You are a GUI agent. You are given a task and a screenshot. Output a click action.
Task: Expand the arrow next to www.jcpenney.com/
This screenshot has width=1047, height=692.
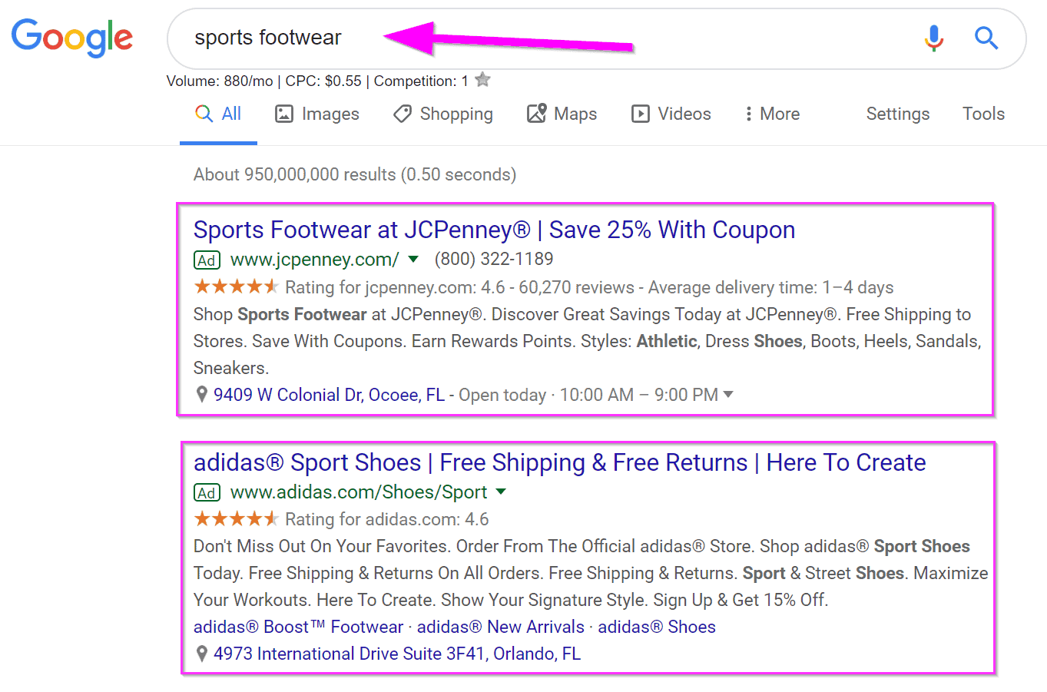413,260
